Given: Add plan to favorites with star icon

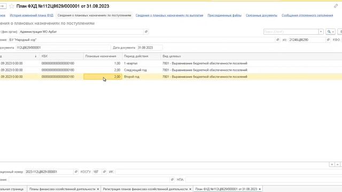Looking at the screenshot, I should (12, 6).
